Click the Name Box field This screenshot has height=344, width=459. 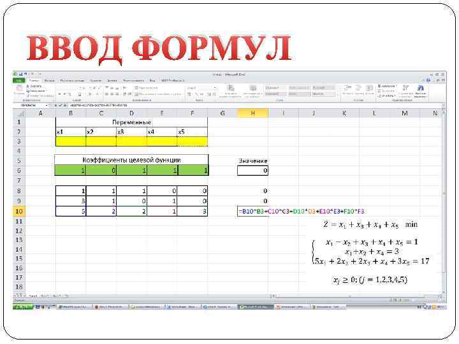tap(29, 105)
